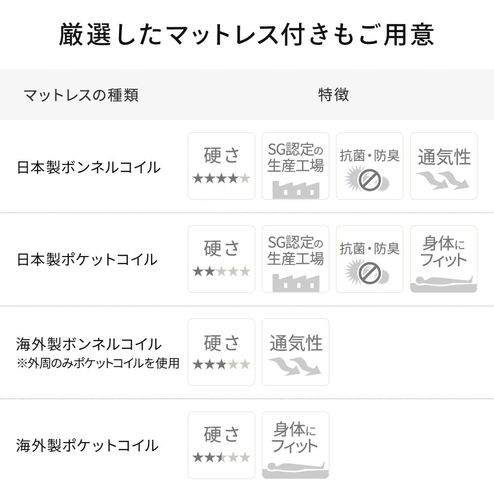Image resolution: width=494 pixels, height=494 pixels.
Task: Click the マットレスの種類 column header
Action: coord(81,95)
